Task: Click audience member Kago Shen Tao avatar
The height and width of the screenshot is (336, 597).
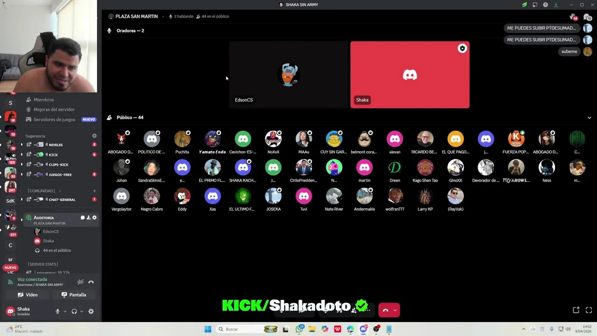Action: point(425,168)
